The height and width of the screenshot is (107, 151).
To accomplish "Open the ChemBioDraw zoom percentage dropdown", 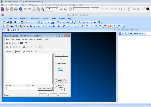I will click(x=57, y=9).
